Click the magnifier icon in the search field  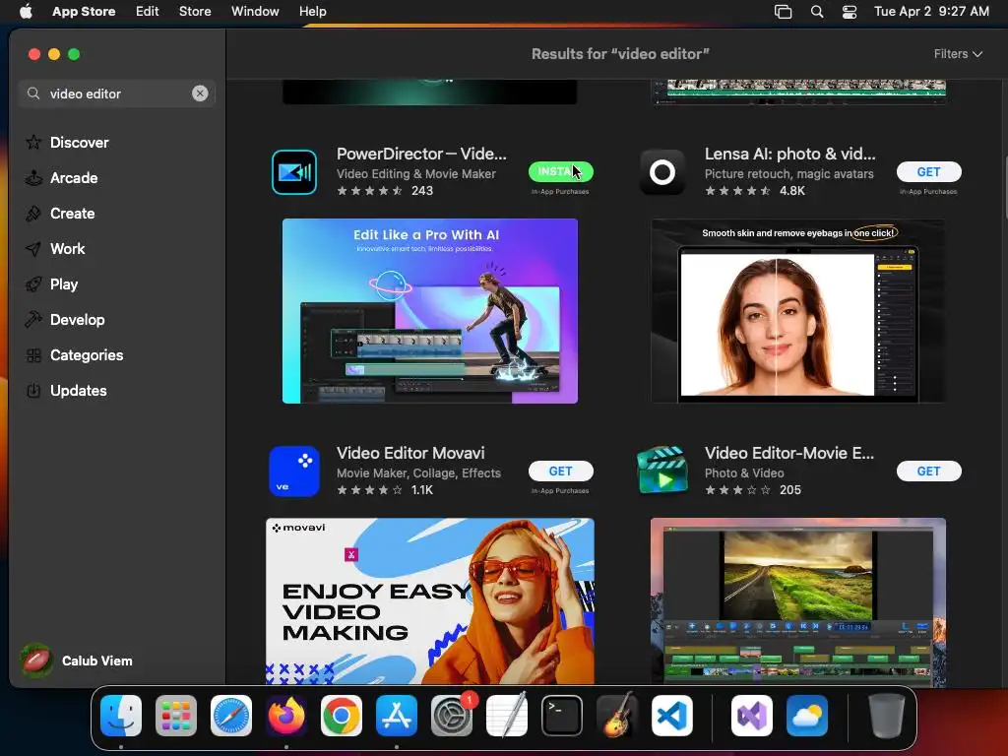pos(33,94)
